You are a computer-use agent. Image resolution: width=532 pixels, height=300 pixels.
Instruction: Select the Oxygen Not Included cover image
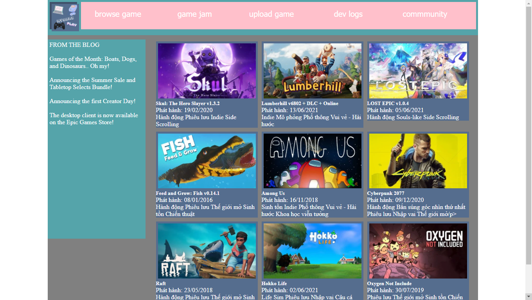418,251
